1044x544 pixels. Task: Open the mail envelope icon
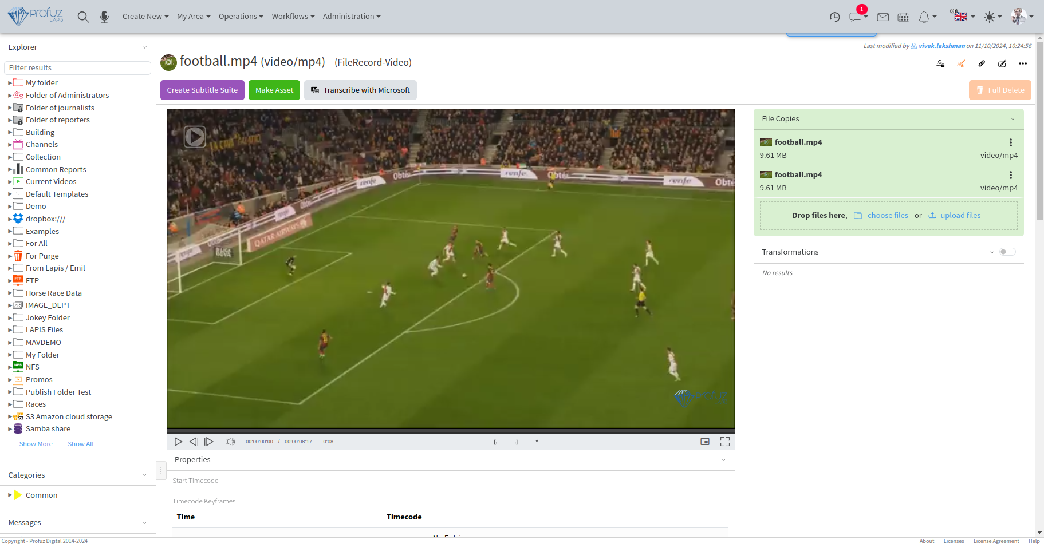[883, 17]
